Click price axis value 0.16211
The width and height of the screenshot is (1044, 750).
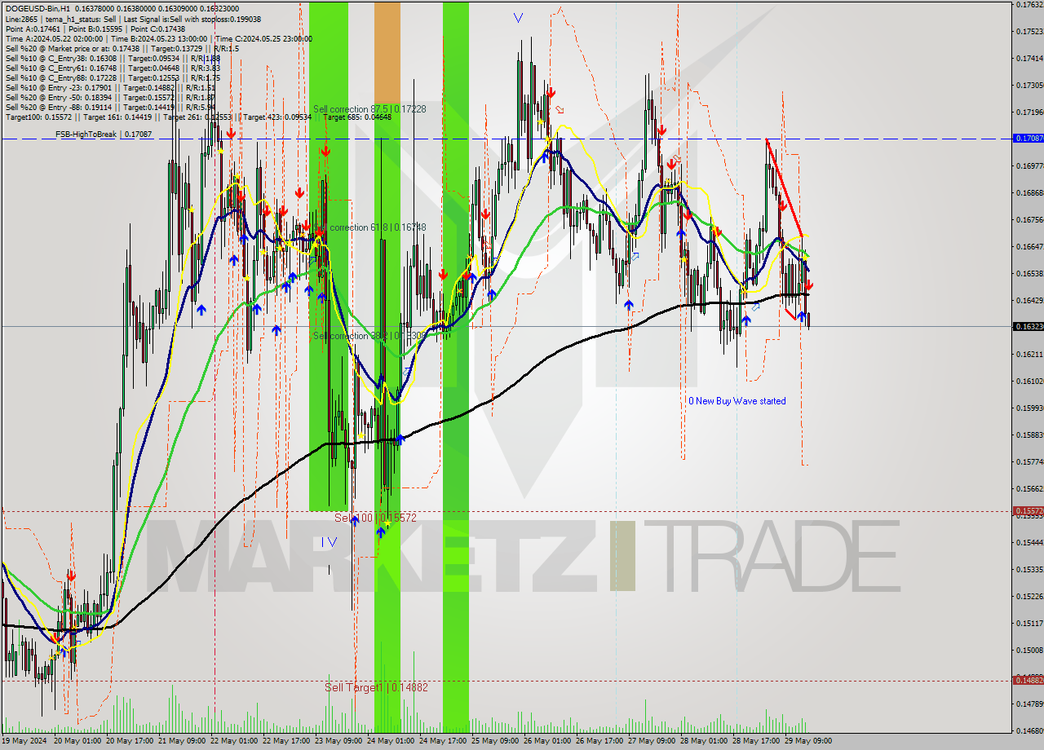(x=1029, y=355)
